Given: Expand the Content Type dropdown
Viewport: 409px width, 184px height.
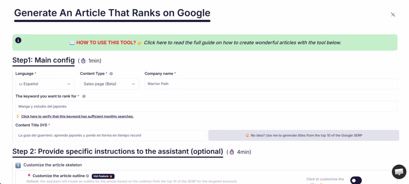Looking at the screenshot, I should click(x=109, y=84).
